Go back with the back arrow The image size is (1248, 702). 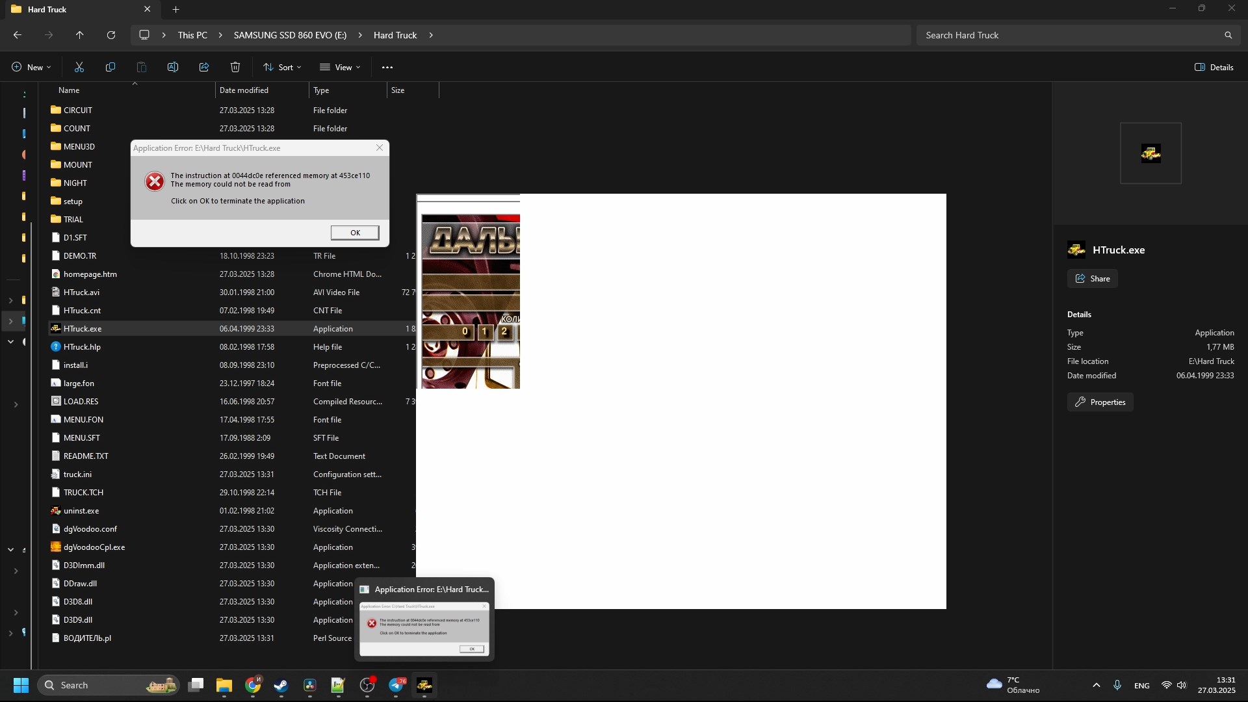18,35
